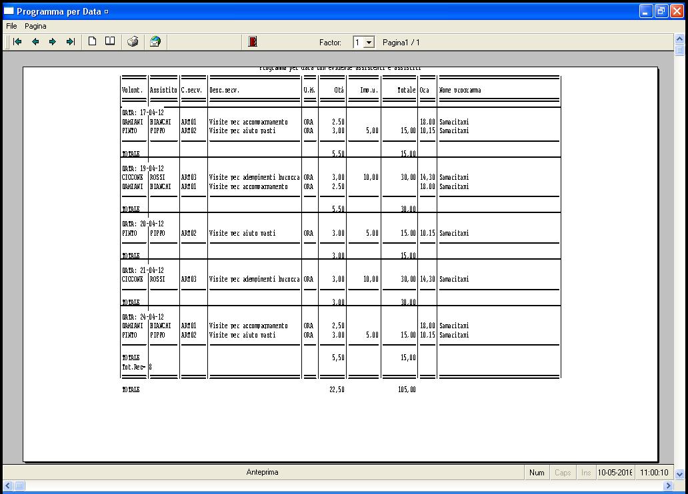Click the vertical scrollbar up arrow
The height and width of the screenshot is (494, 688).
(679, 39)
